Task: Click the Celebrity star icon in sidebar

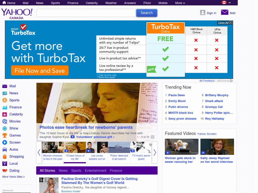Action: point(5,114)
